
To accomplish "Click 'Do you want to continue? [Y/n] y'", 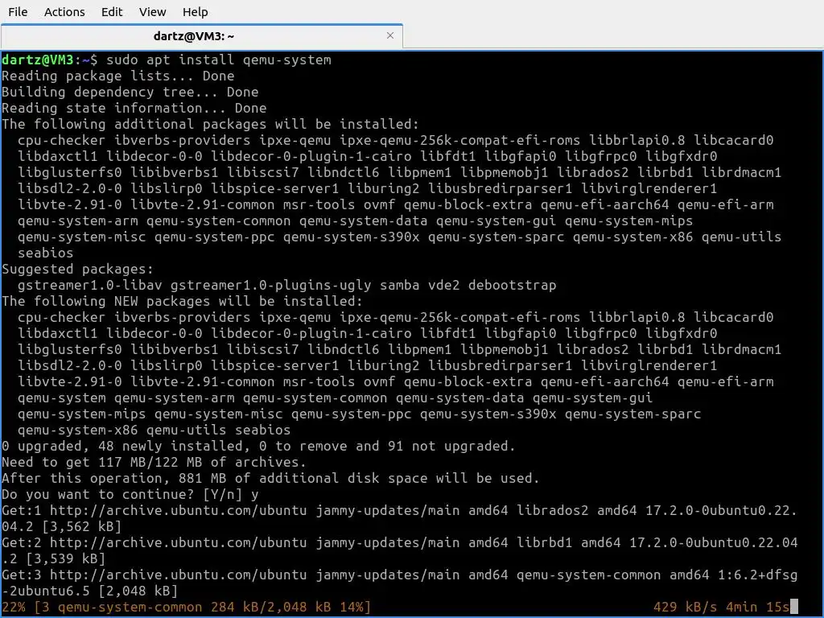I will click(x=130, y=495).
